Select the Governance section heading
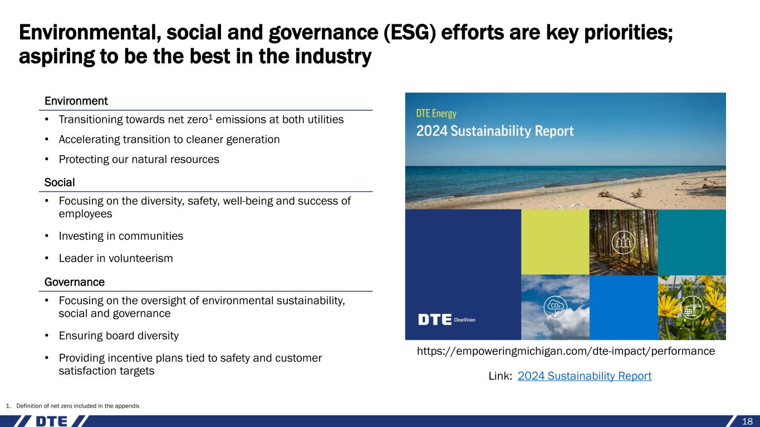This screenshot has width=760, height=427. [x=75, y=282]
